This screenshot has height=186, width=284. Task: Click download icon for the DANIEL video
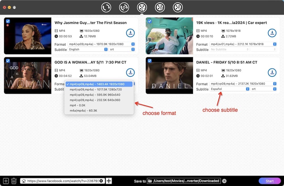pyautogui.click(x=272, y=73)
